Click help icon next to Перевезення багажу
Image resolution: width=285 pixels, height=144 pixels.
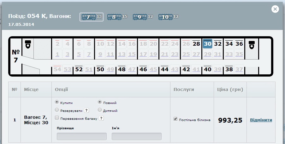101,118
